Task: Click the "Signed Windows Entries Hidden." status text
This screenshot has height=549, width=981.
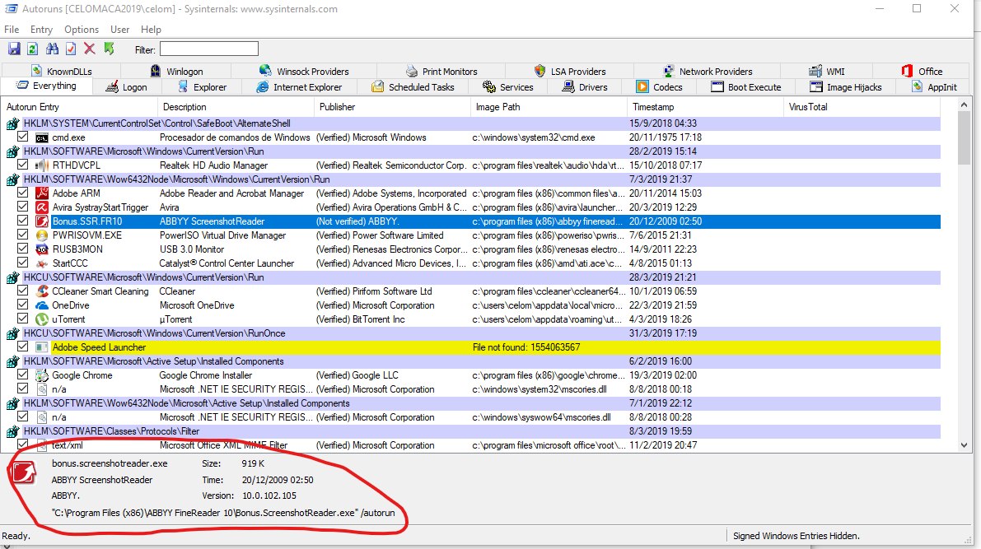Action: [796, 536]
